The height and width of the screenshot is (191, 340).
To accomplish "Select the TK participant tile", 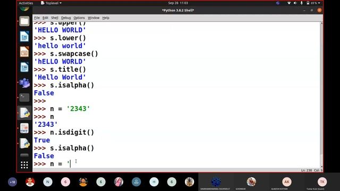I will (322, 182).
